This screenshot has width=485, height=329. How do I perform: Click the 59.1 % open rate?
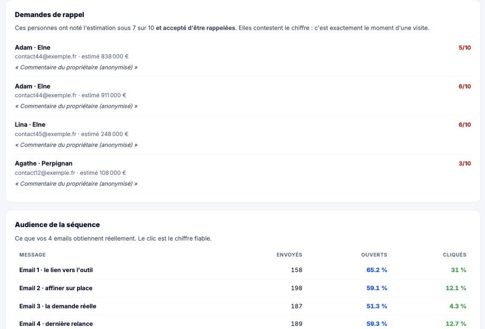click(x=377, y=288)
